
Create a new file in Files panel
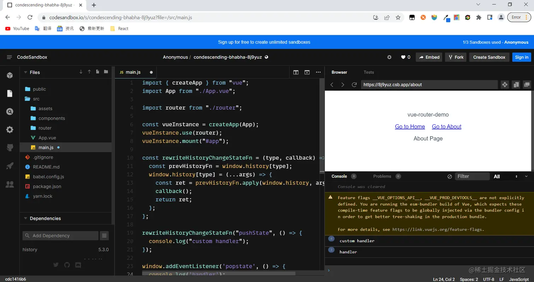(x=97, y=72)
